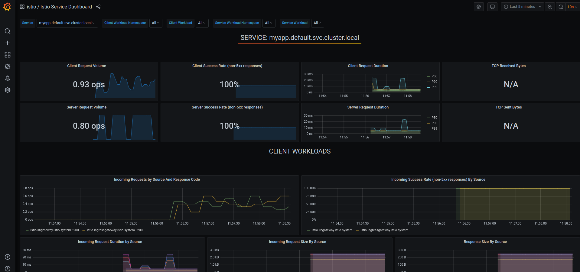The image size is (580, 272).
Task: Click the Grafana logo home icon
Action: 7,7
